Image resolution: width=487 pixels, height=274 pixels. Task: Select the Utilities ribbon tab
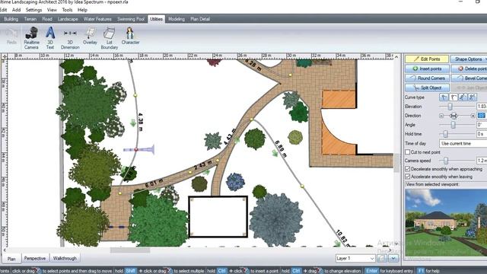pos(156,19)
